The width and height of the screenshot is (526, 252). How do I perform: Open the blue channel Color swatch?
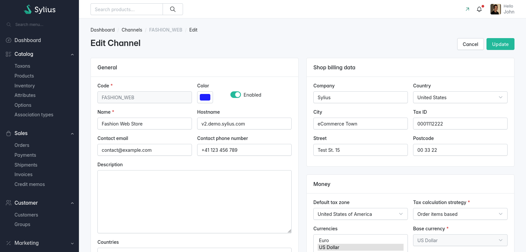click(x=205, y=97)
